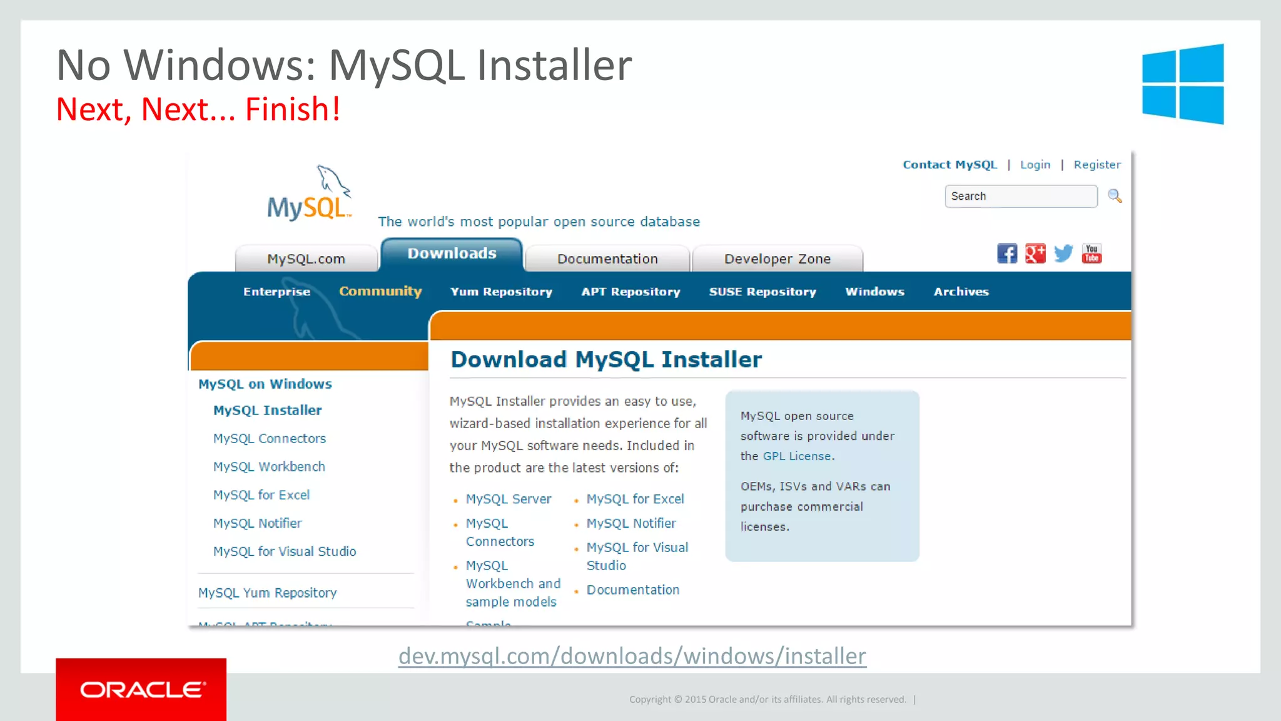This screenshot has width=1281, height=721.
Task: Open the Documentation tab
Action: 607,258
